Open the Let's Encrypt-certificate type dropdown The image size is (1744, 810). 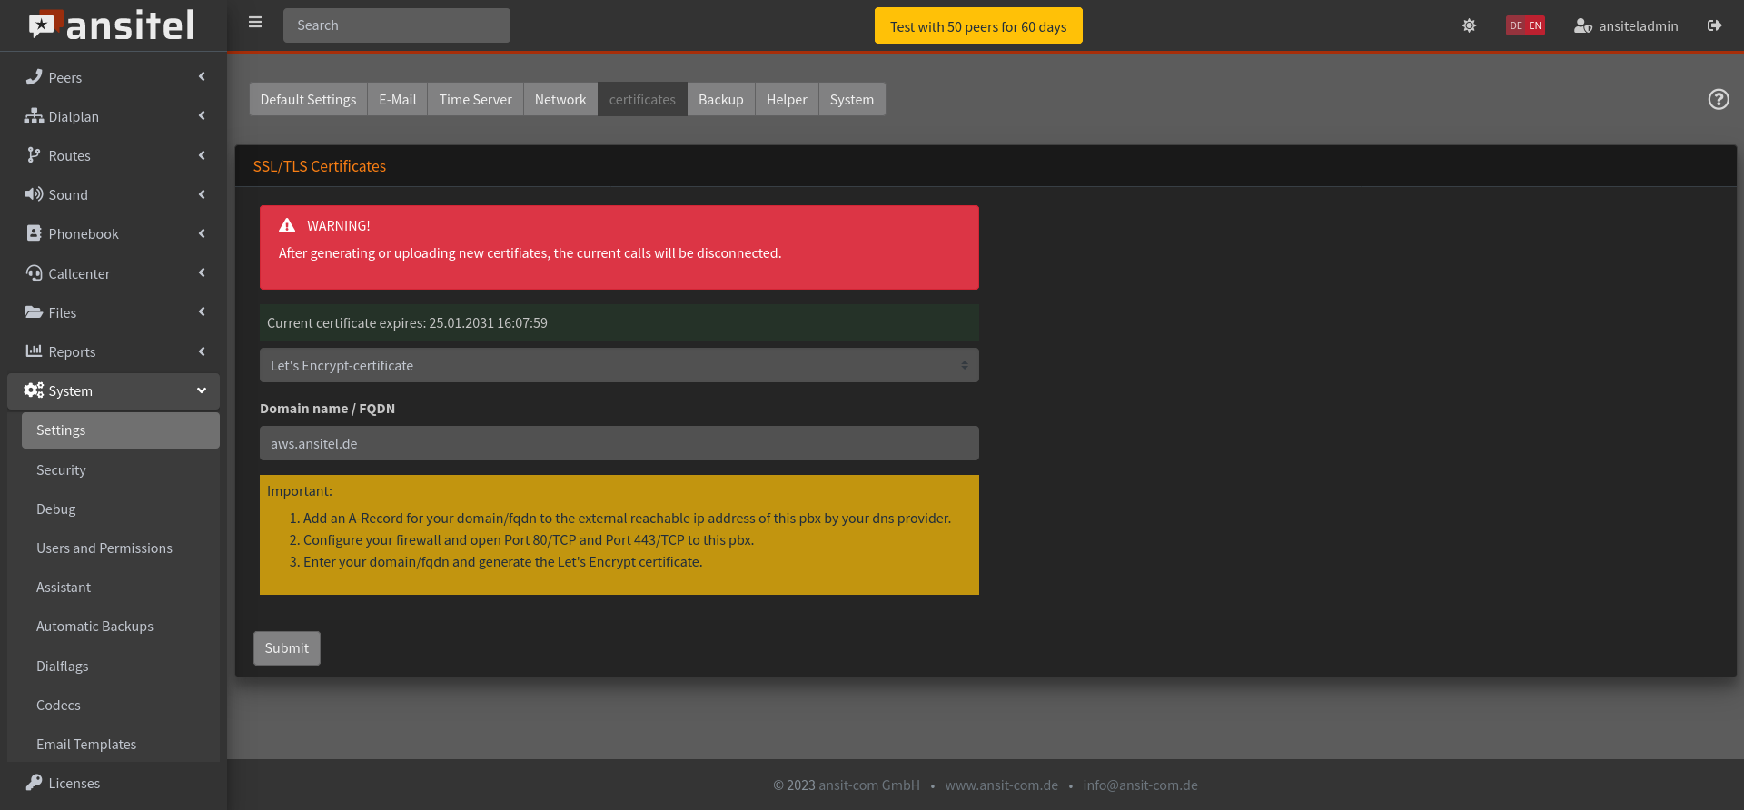[619, 365]
